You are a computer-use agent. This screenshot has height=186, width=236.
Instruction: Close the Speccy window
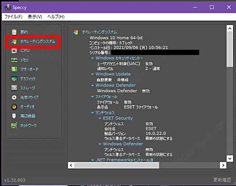(x=229, y=7)
